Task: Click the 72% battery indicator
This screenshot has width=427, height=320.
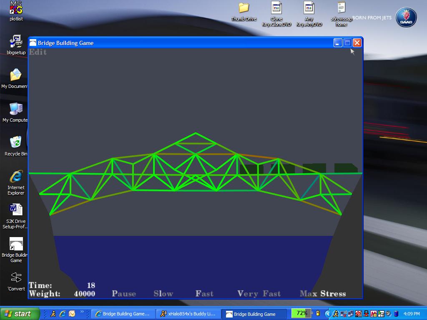Action: click(x=302, y=313)
